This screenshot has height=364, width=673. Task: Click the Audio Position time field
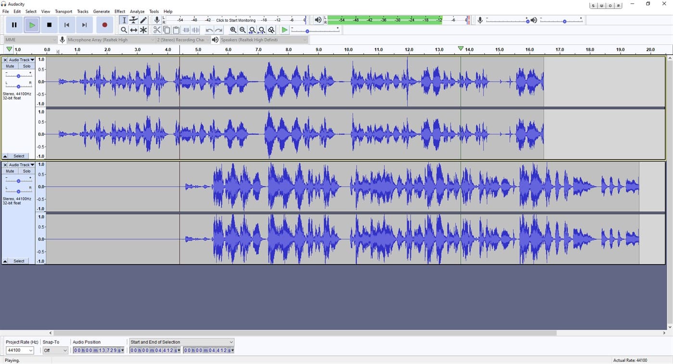99,351
